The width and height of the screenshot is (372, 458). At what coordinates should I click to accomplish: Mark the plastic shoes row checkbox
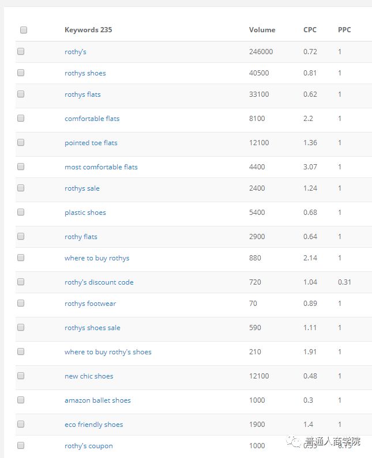(x=21, y=213)
